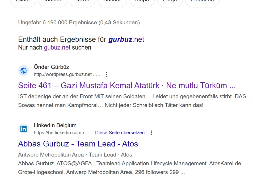Click the snippet line starting Abbas Gurbuz. ATOS@AGFA

click(x=130, y=163)
